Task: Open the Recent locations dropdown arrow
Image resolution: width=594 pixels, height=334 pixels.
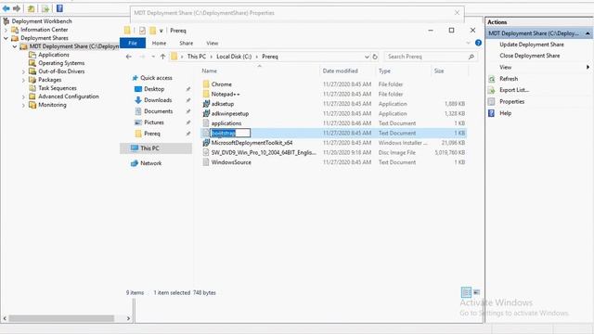Action: (x=153, y=57)
